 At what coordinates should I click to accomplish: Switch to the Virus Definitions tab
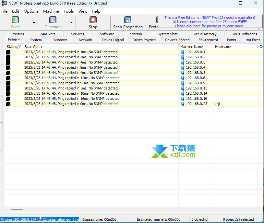coord(245,34)
